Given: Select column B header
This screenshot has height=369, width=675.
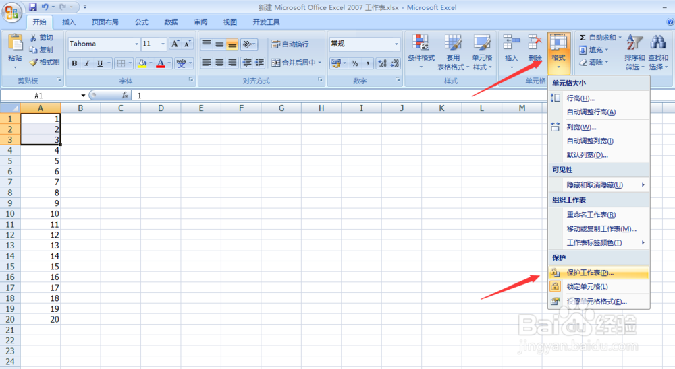Looking at the screenshot, I should tap(80, 108).
